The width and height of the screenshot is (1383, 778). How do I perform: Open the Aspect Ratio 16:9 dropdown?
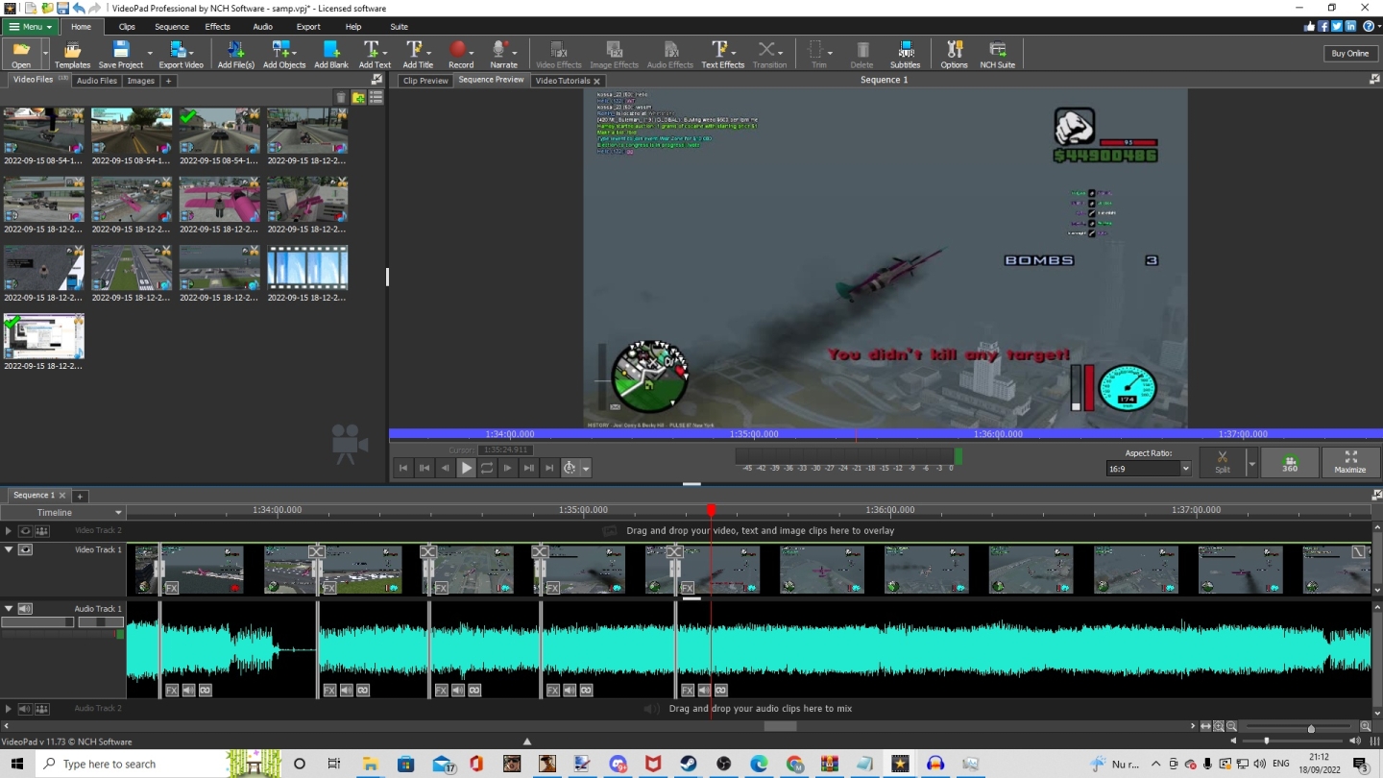[1148, 468]
